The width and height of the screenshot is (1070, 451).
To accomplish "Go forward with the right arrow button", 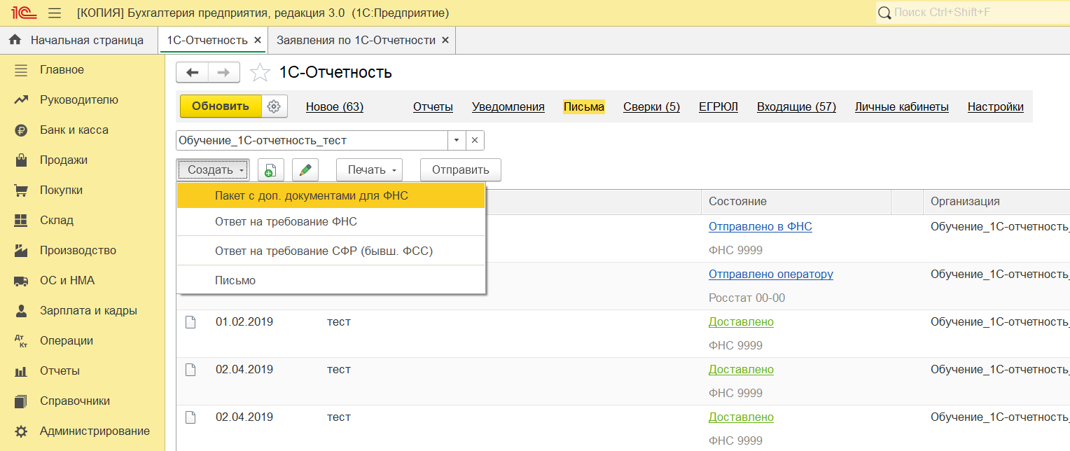I will coord(224,72).
